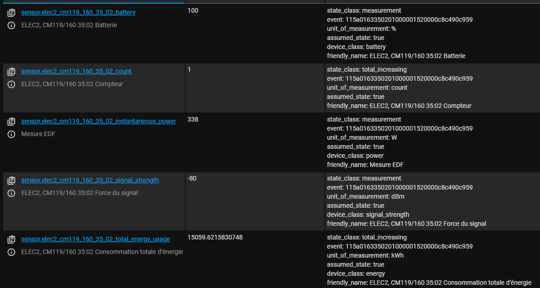Open the info icon beside Mesure EDF

click(x=12, y=134)
